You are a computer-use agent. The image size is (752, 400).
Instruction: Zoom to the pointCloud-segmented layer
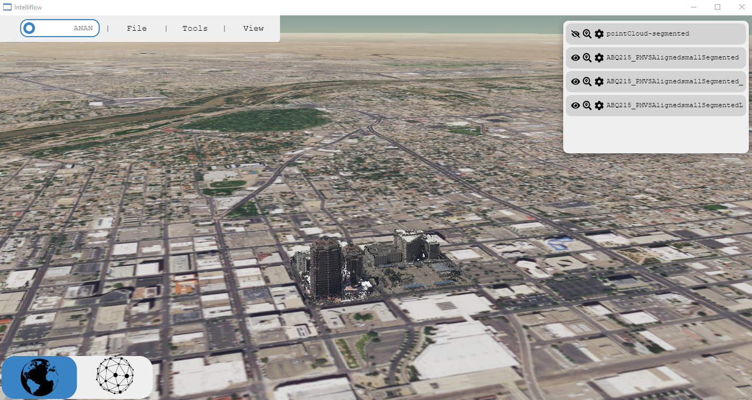click(x=587, y=34)
